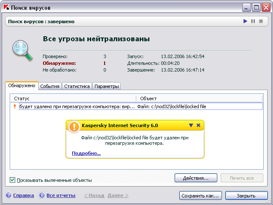
Task: Click the Справка question mark icon
Action: tap(8, 195)
